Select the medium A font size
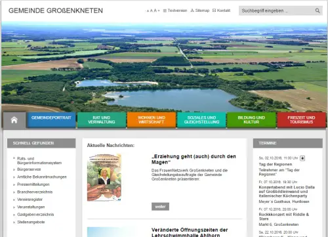This screenshot has width=328, height=237. (x=152, y=11)
